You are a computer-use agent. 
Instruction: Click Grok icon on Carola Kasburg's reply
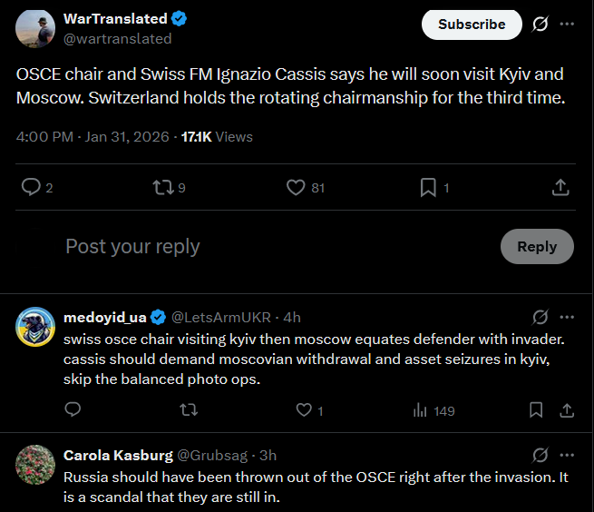[540, 455]
